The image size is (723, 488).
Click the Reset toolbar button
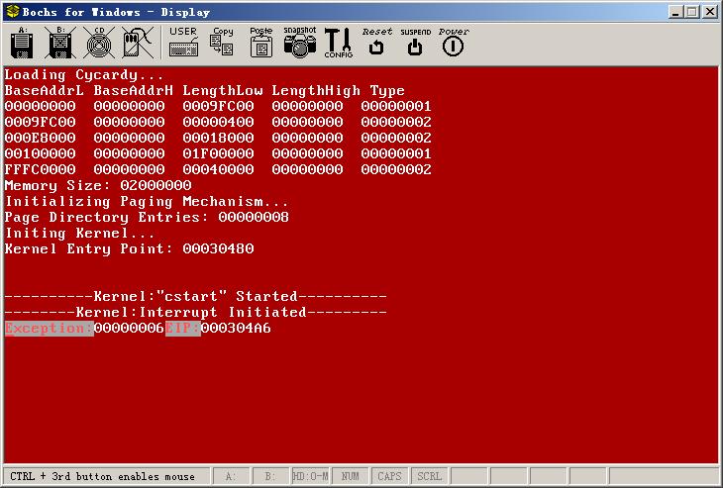376,43
